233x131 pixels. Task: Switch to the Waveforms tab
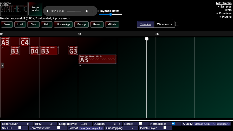tap(164, 24)
